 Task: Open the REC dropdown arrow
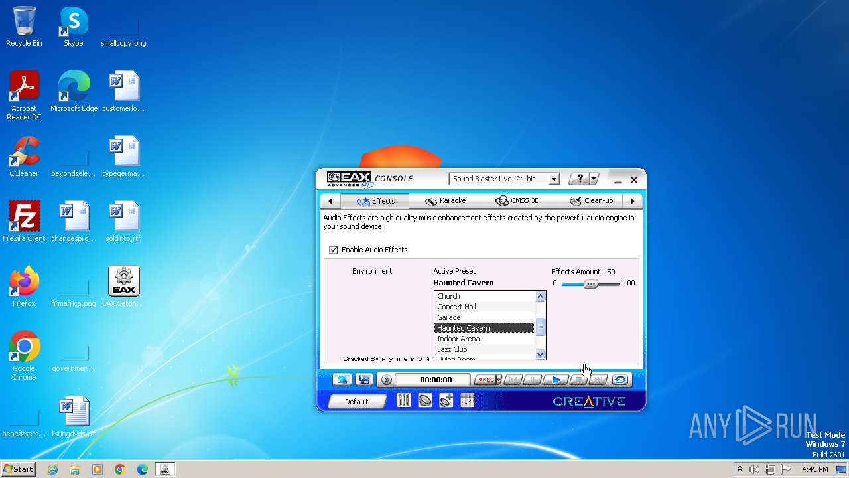pos(499,380)
